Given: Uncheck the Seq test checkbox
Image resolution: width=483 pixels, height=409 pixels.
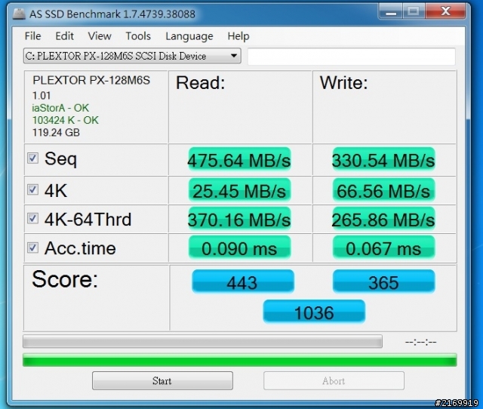Looking at the screenshot, I should 32,158.
